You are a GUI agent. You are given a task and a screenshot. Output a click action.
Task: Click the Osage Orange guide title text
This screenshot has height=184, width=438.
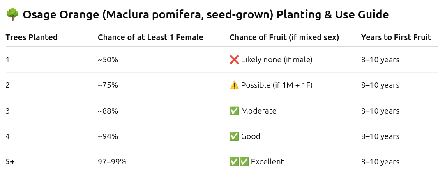[x=205, y=15]
